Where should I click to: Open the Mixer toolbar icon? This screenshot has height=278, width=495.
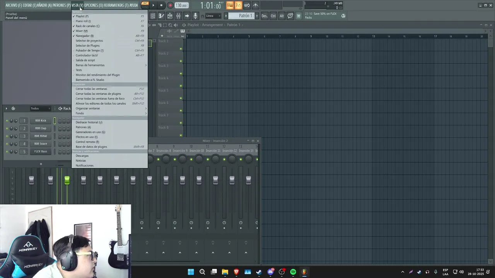tap(178, 16)
